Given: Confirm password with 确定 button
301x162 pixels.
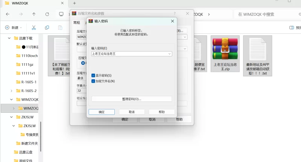Looking at the screenshot, I should click(x=102, y=112).
